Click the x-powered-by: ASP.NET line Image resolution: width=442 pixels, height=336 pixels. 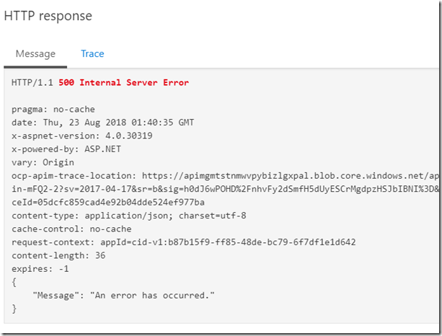[x=66, y=149]
